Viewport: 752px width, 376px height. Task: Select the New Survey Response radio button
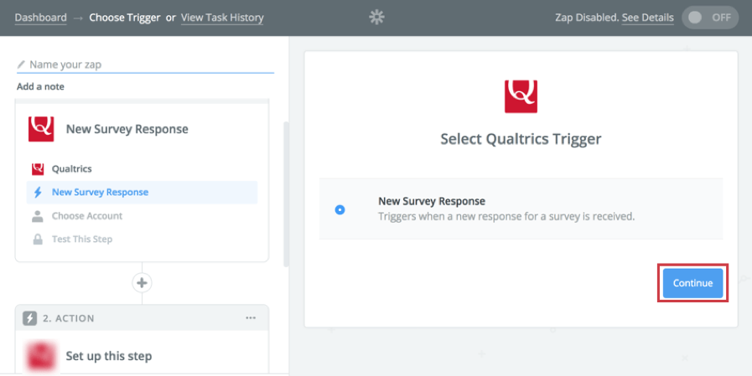[x=340, y=209]
